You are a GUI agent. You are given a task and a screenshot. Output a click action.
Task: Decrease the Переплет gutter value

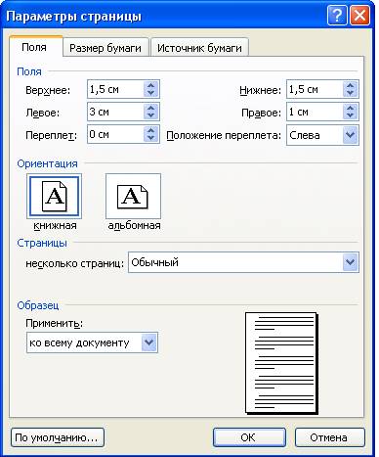point(150,138)
